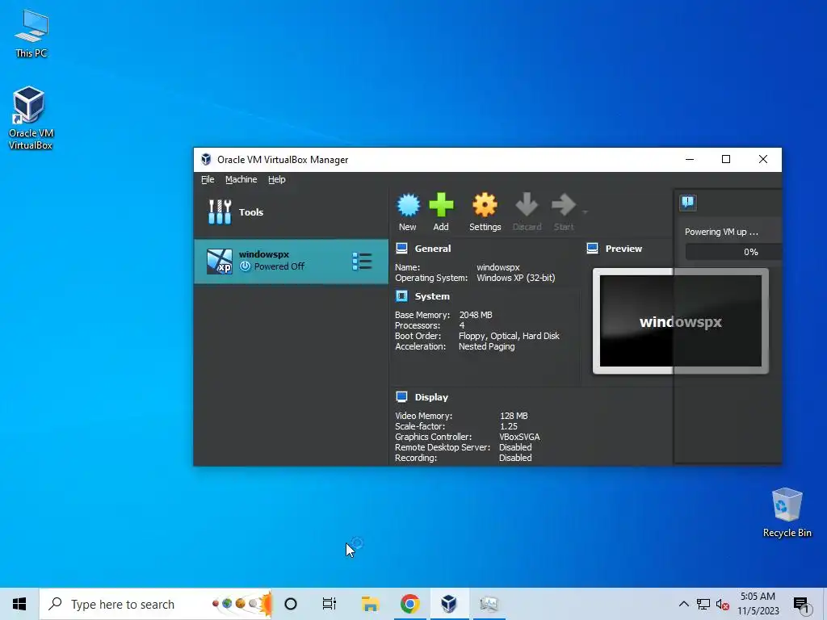Expand the Start button dropdown arrow
The image size is (827, 620).
[x=585, y=212]
